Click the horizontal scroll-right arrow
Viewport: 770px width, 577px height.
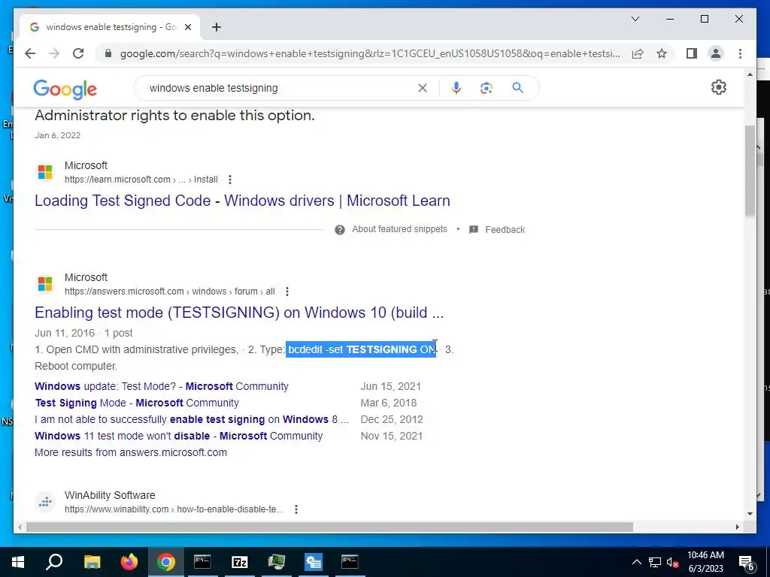737,527
